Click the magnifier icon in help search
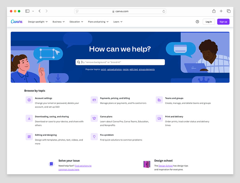The height and width of the screenshot is (183, 240). tap(78, 62)
